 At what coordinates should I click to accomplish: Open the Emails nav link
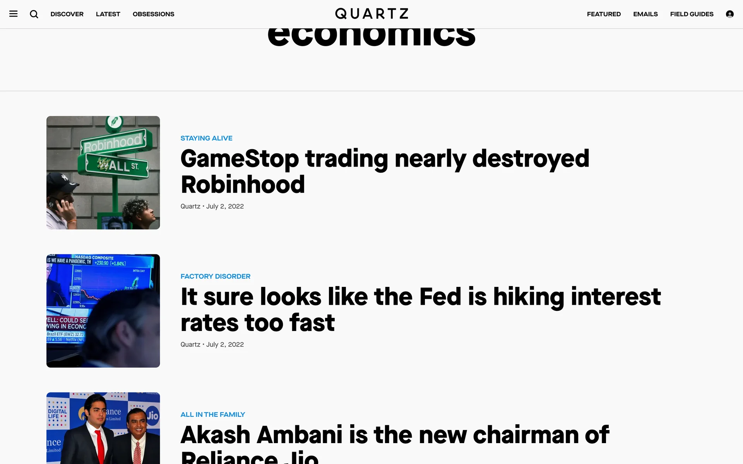(x=645, y=14)
